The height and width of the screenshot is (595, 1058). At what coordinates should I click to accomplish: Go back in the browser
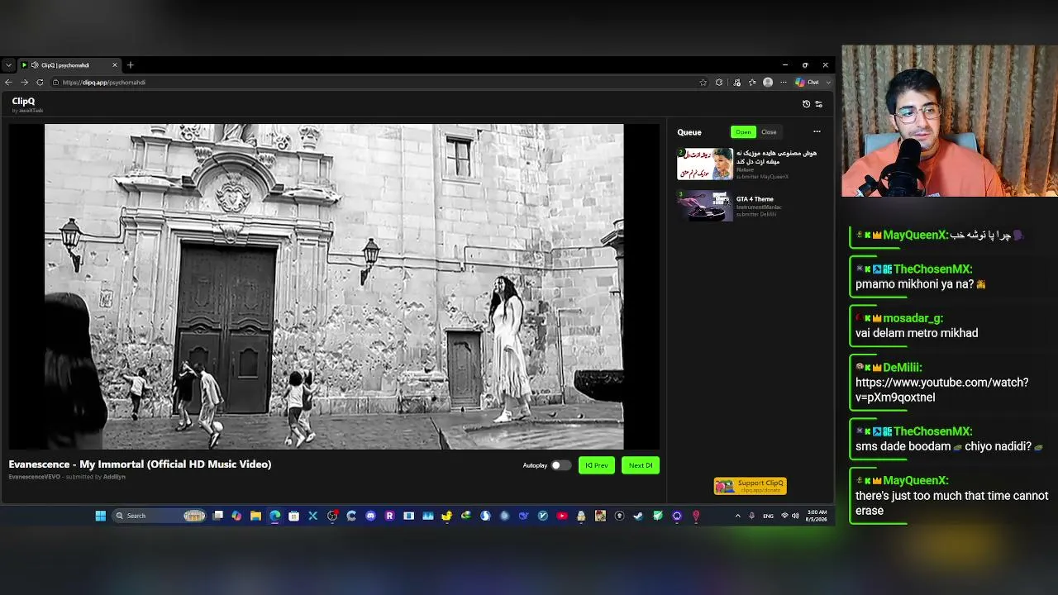8,83
